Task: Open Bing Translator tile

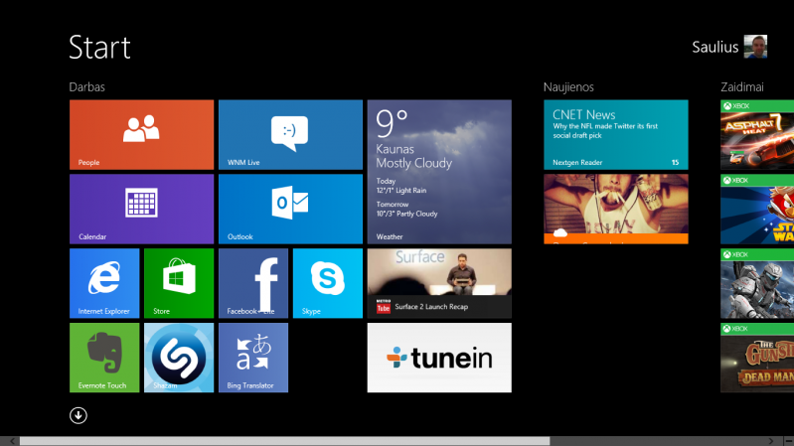Action: pyautogui.click(x=253, y=358)
